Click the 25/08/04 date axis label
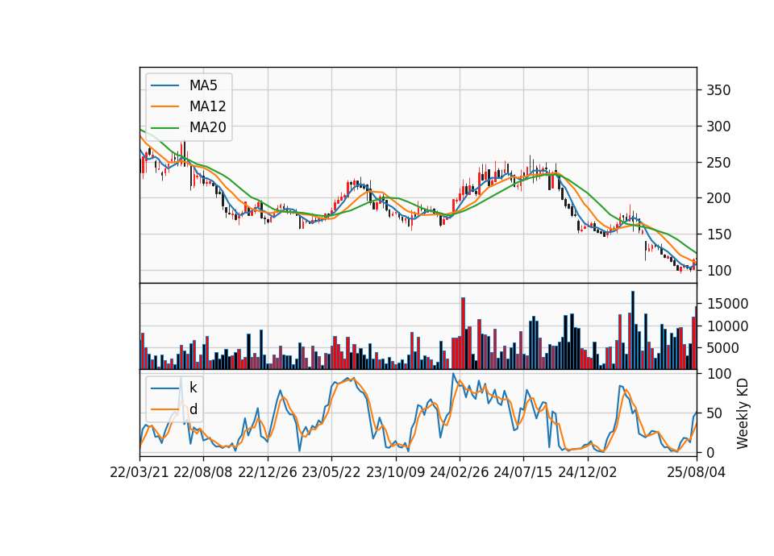 [x=697, y=472]
